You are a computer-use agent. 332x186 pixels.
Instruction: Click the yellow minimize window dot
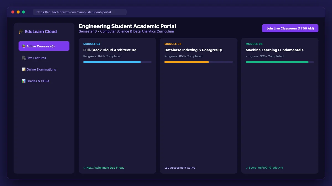click(x=18, y=12)
